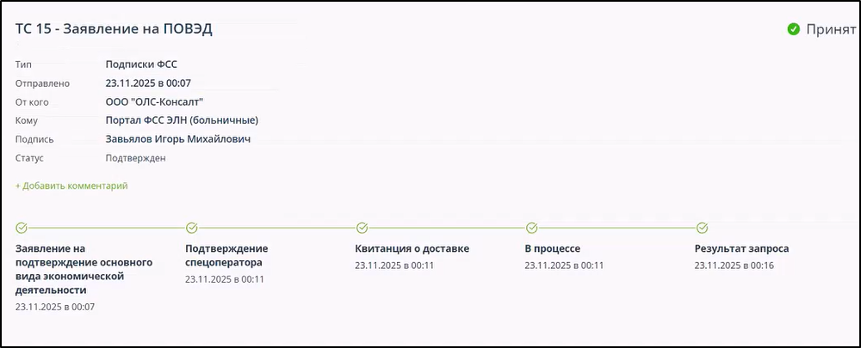Screen dimensions: 861x348
Task: Click check icon above В процессе step
Action: tap(532, 228)
